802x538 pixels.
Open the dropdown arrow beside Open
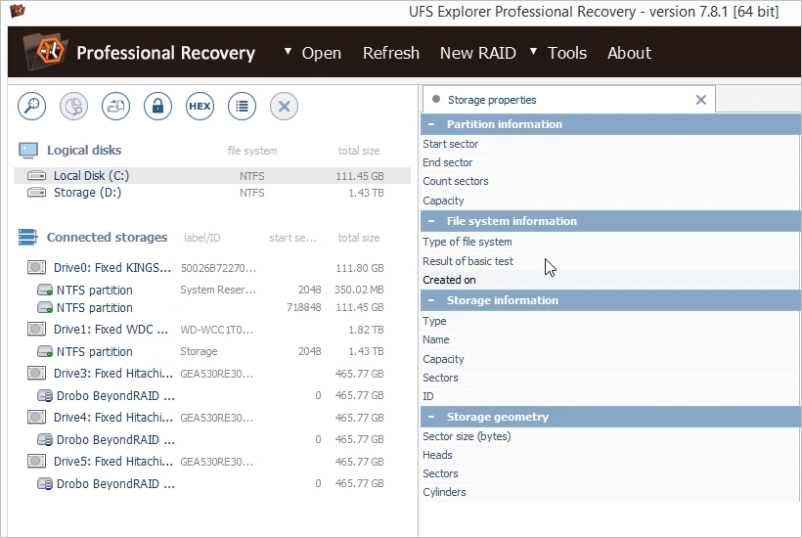tap(288, 51)
